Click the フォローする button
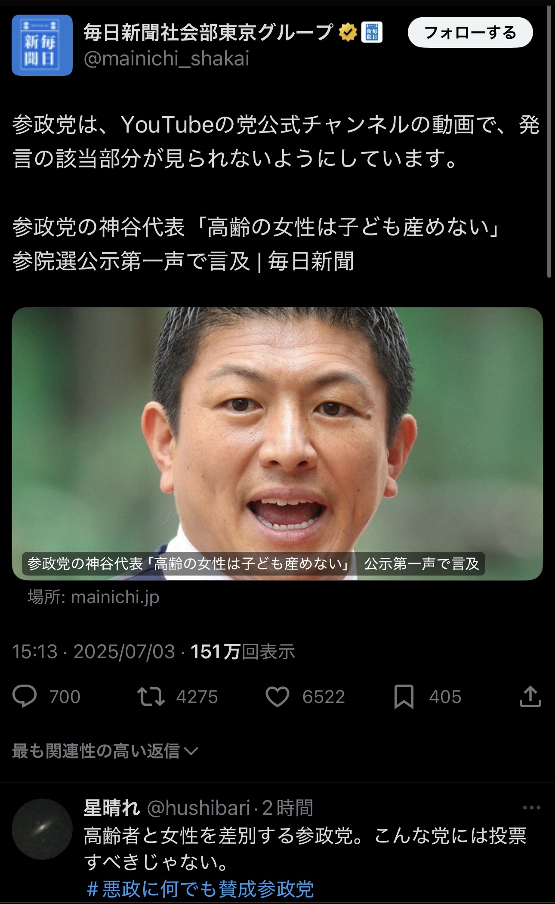Image resolution: width=555 pixels, height=904 pixels. [x=470, y=32]
